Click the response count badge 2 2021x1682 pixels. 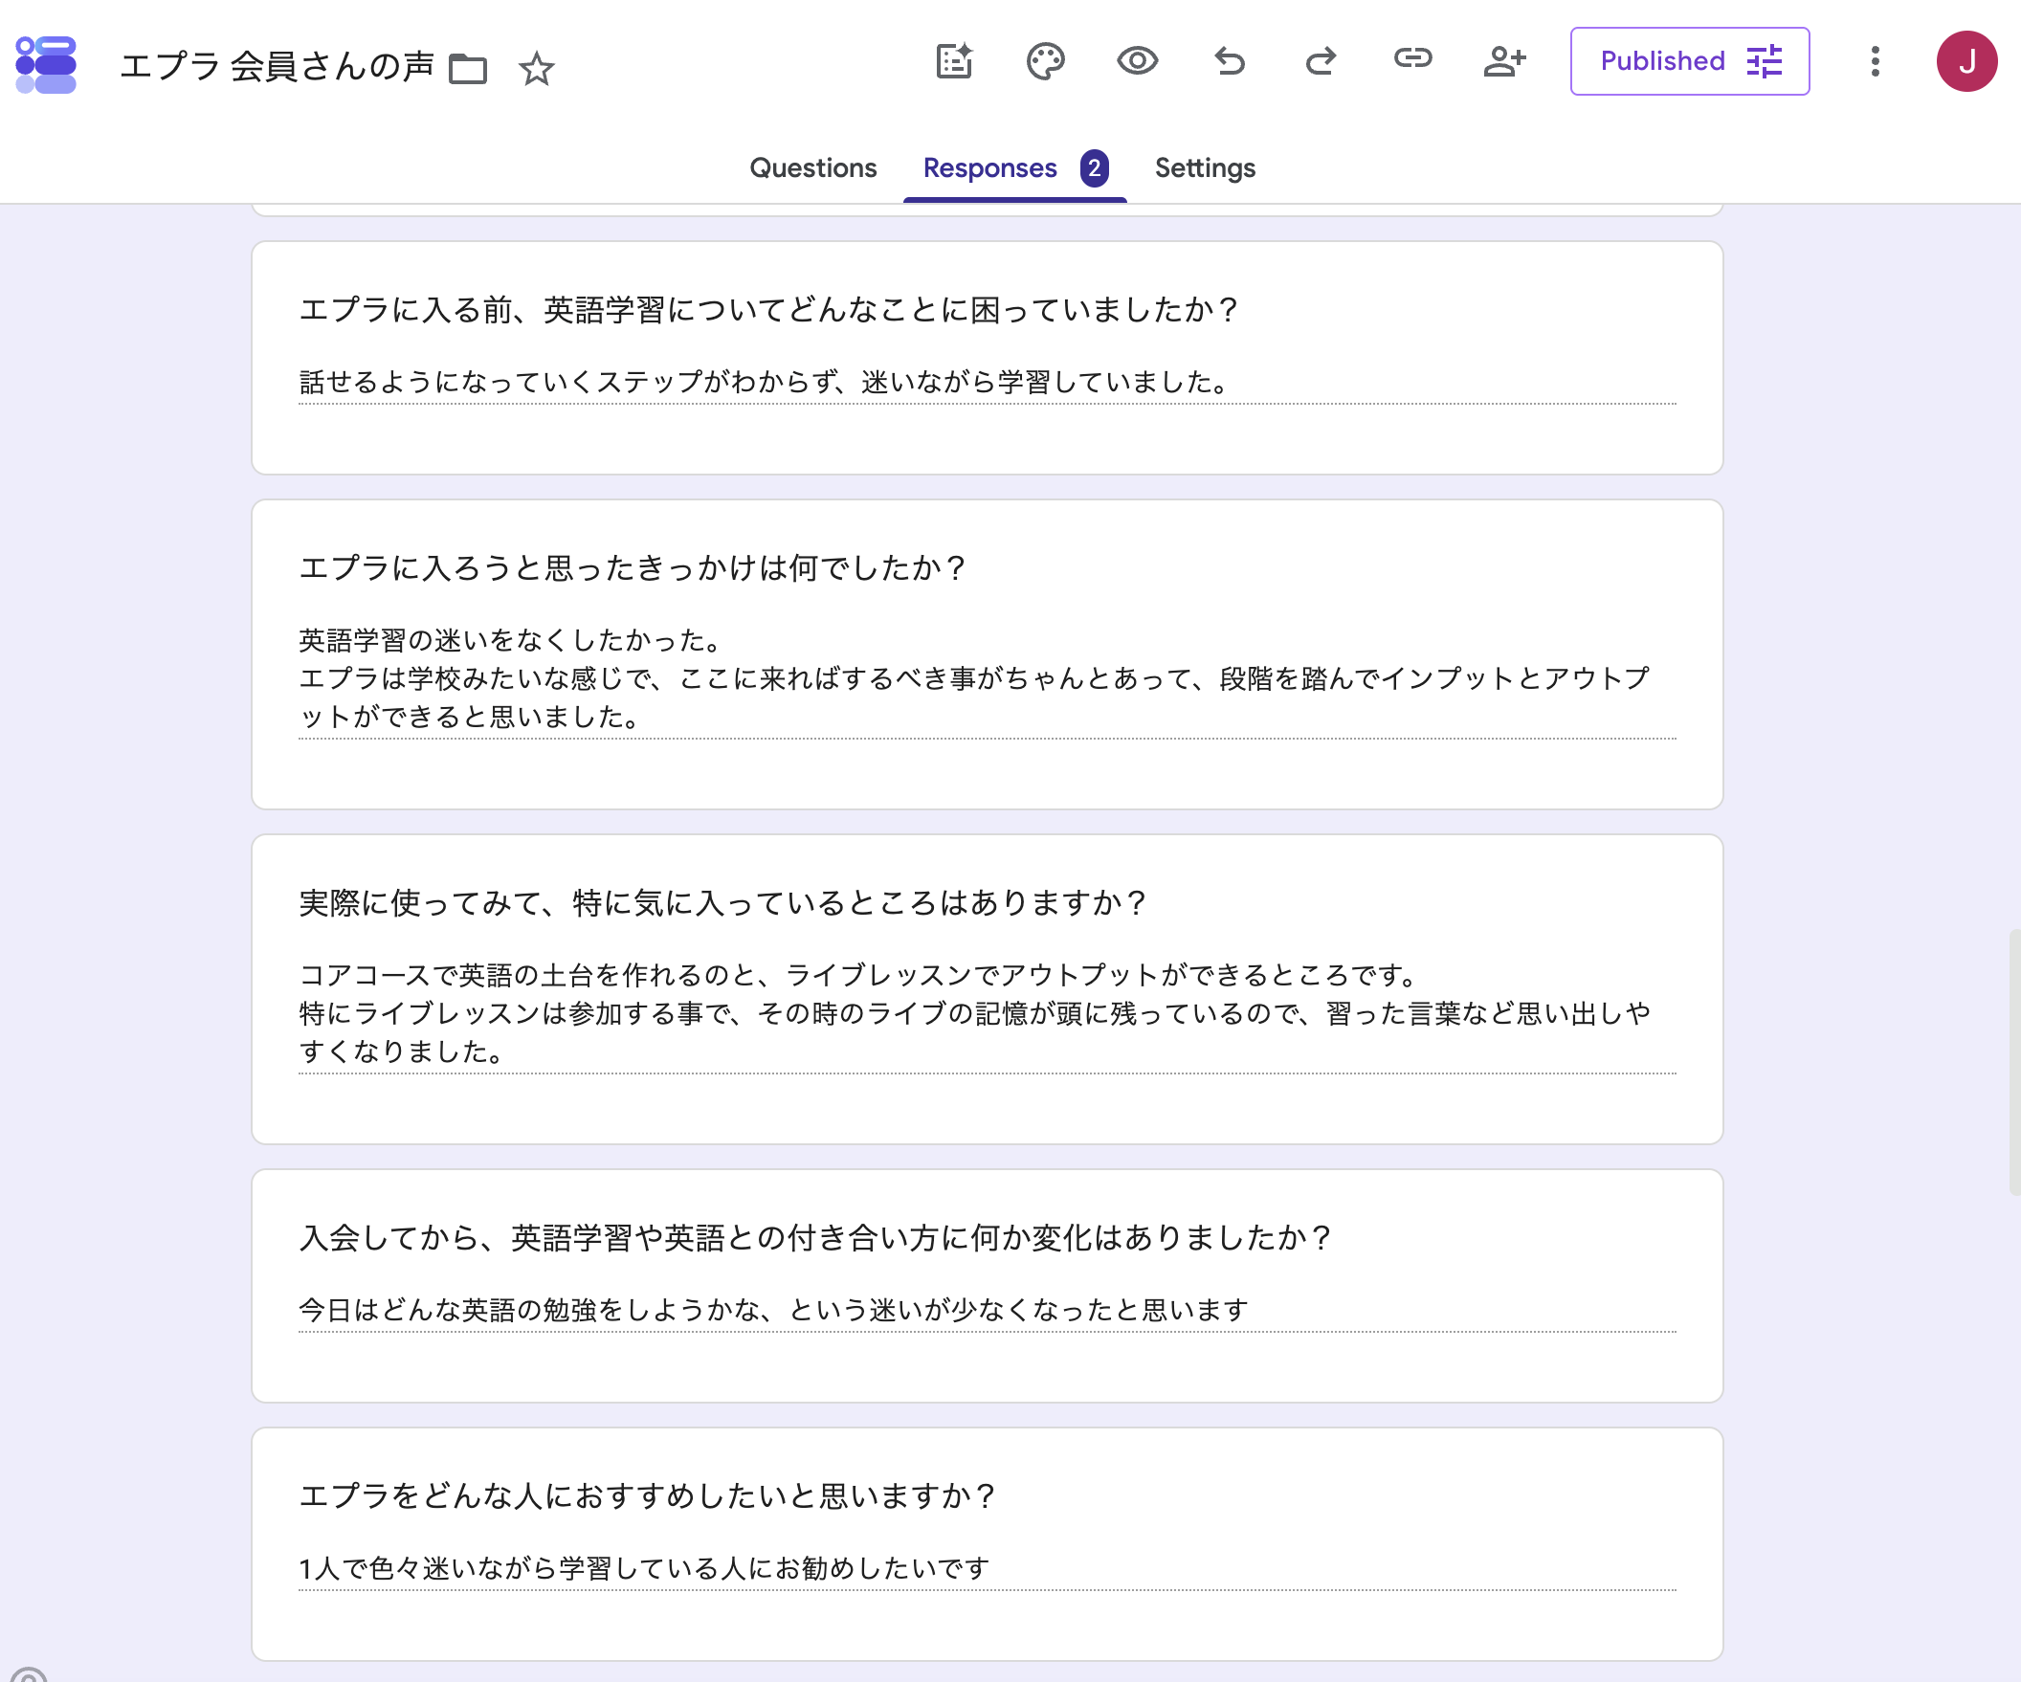pyautogui.click(x=1093, y=168)
